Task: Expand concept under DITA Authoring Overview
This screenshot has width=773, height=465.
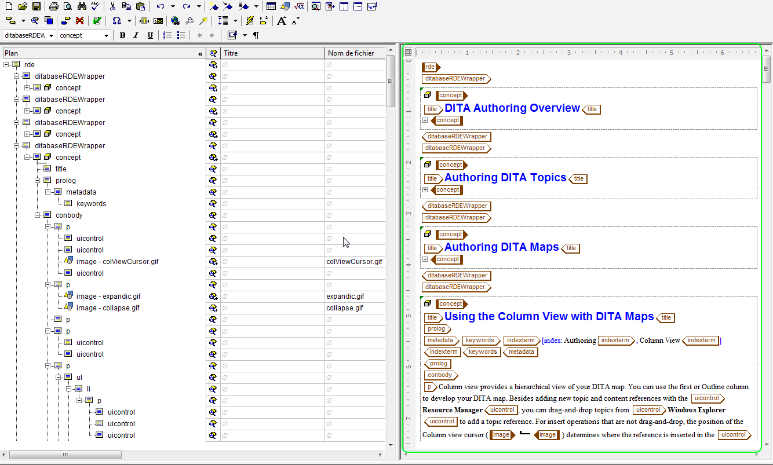Action: pos(425,120)
